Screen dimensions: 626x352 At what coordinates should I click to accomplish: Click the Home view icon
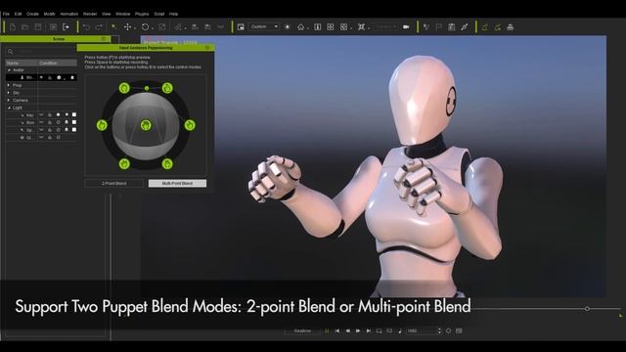click(300, 27)
